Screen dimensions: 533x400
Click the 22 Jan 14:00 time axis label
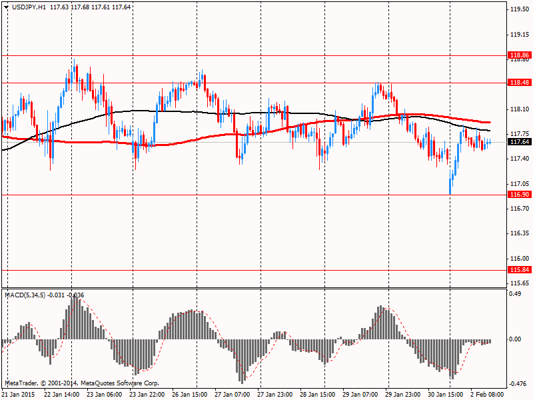click(61, 394)
